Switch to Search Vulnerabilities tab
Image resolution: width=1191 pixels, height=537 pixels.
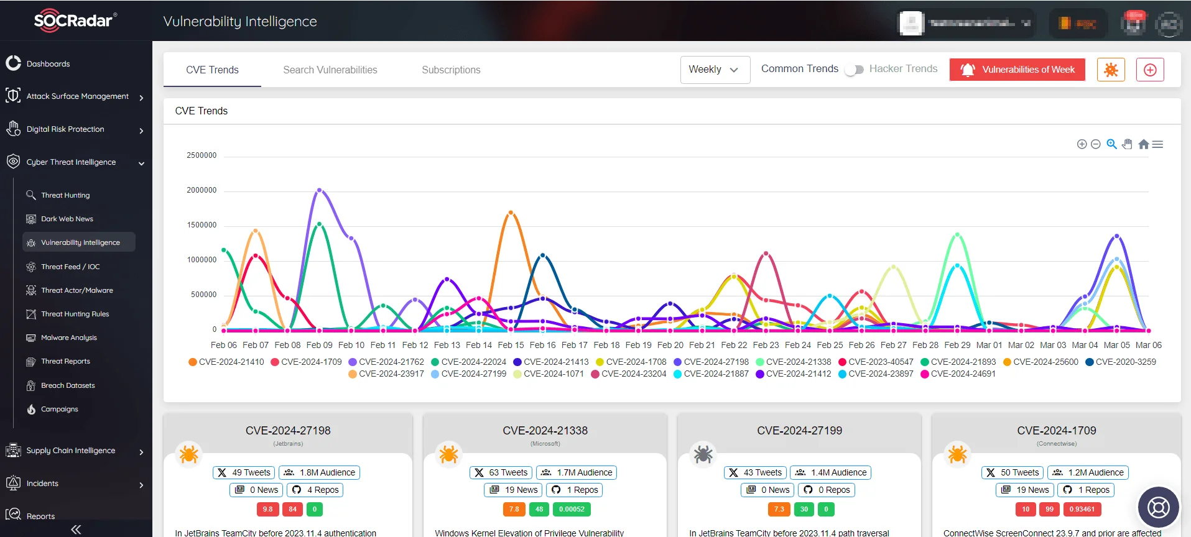point(330,70)
